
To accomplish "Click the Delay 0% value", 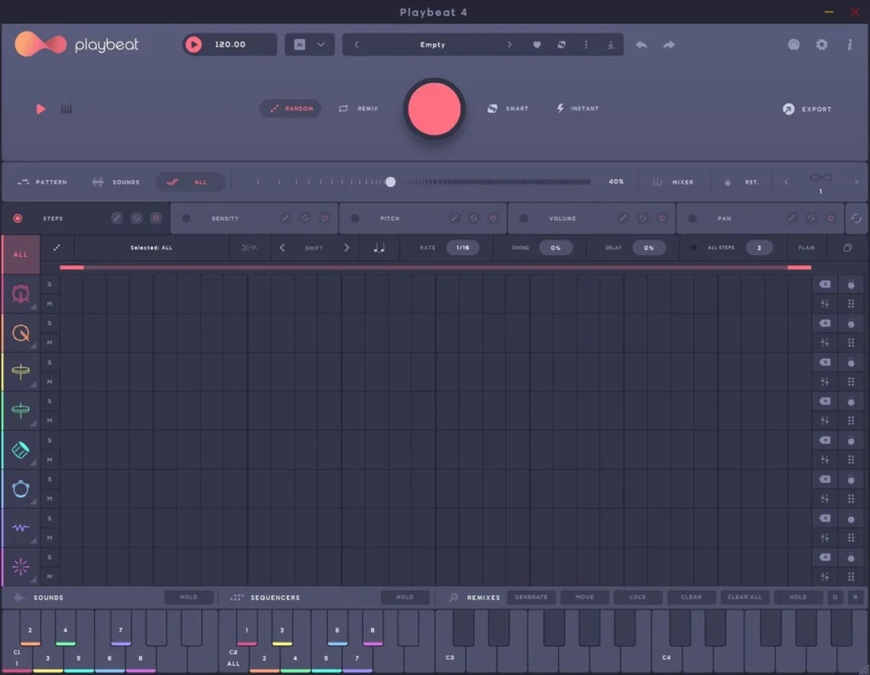I will tap(648, 247).
